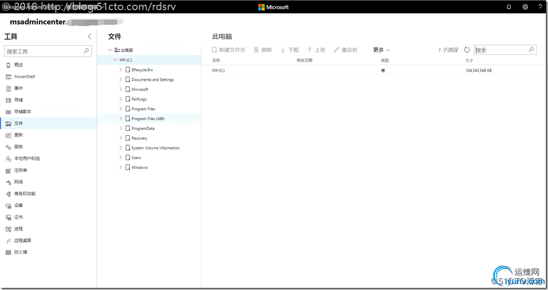Select Users folder name in tree
This screenshot has width=548, height=290.
pyautogui.click(x=136, y=158)
